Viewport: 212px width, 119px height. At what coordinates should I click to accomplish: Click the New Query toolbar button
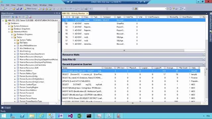click(30, 9)
